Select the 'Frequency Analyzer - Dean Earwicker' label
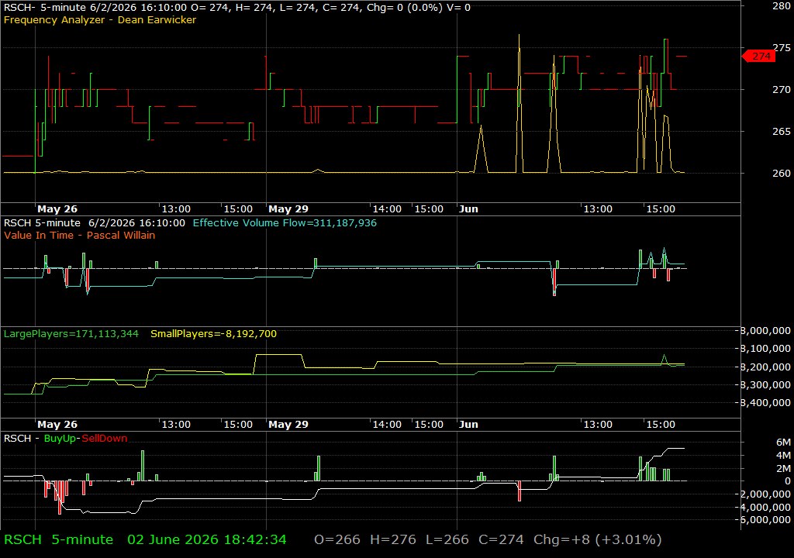 pos(100,19)
